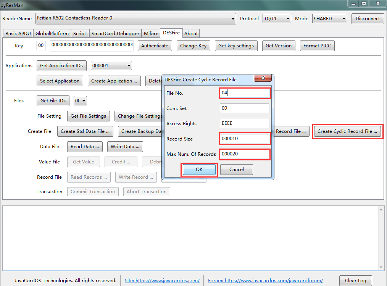Select the DESFire tab
The width and height of the screenshot is (387, 286).
(171, 33)
